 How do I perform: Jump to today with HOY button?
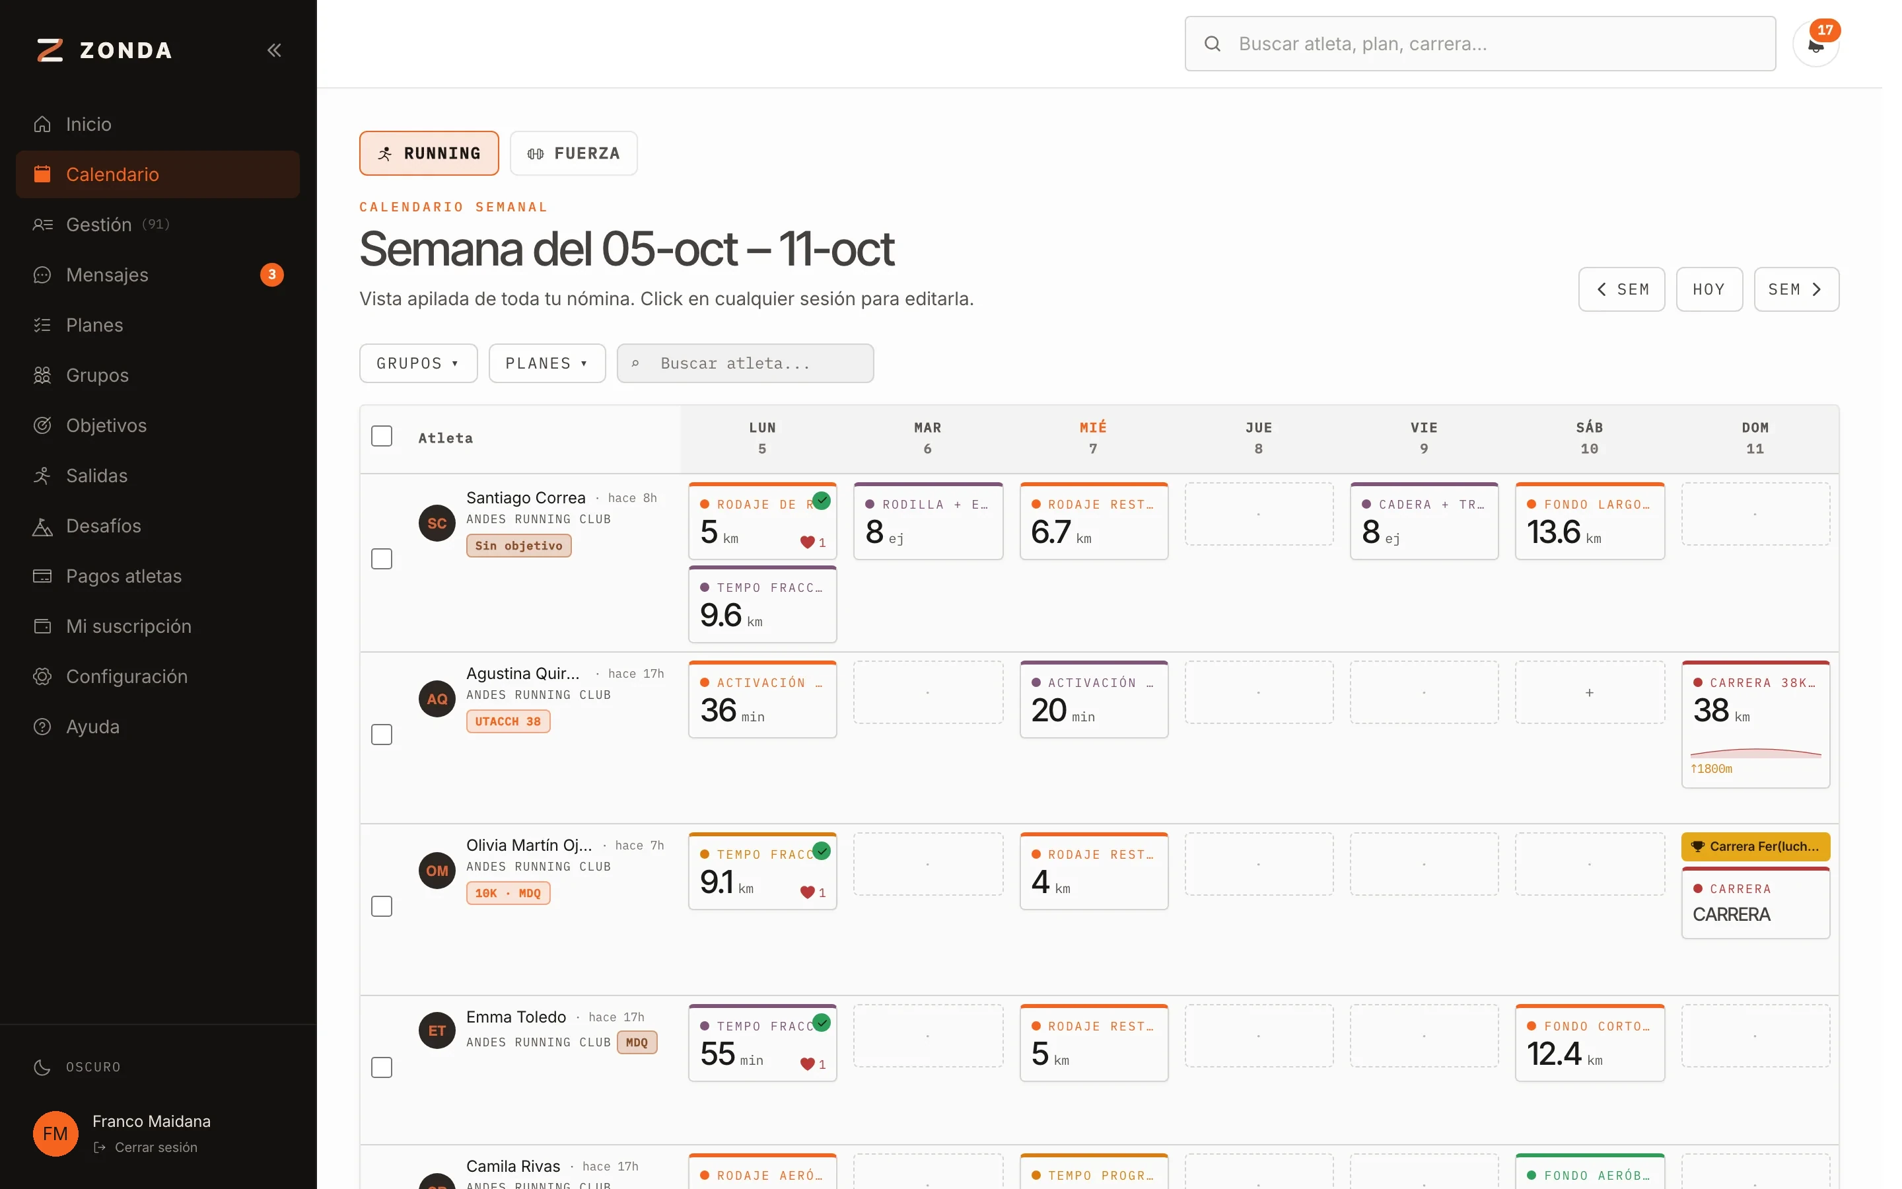coord(1709,289)
